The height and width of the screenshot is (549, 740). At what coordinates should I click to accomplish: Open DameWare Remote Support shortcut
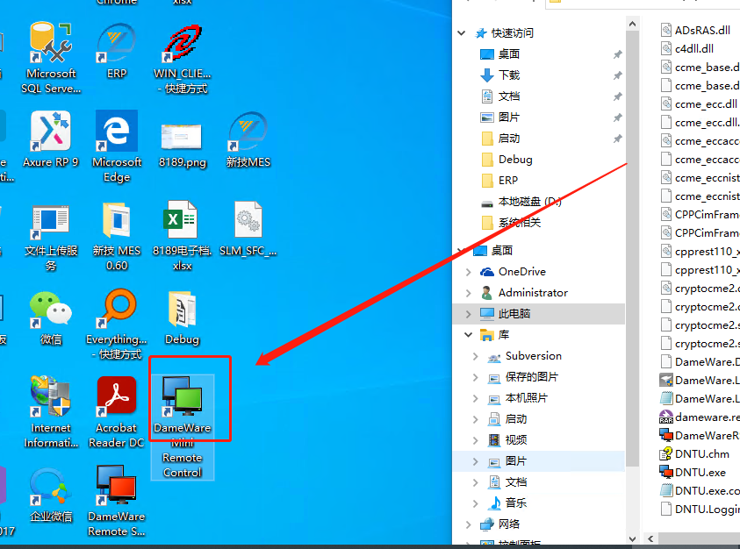point(117,501)
